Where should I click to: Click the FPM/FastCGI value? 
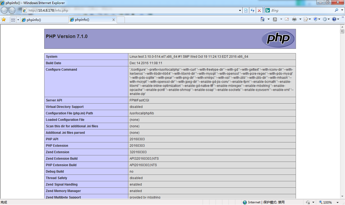[x=139, y=100]
